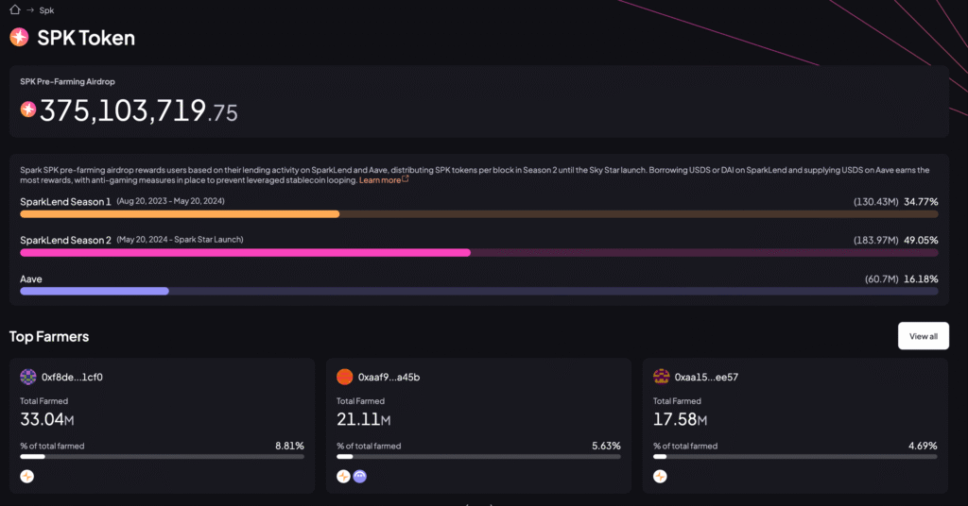968x506 pixels.
Task: Click the 16.18% value
Action: pyautogui.click(x=921, y=279)
